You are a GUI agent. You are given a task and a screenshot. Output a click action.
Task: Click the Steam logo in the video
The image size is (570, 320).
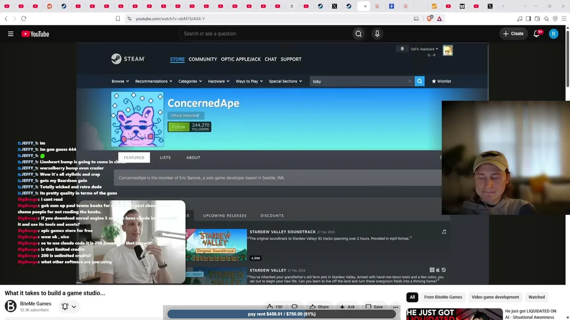(128, 59)
